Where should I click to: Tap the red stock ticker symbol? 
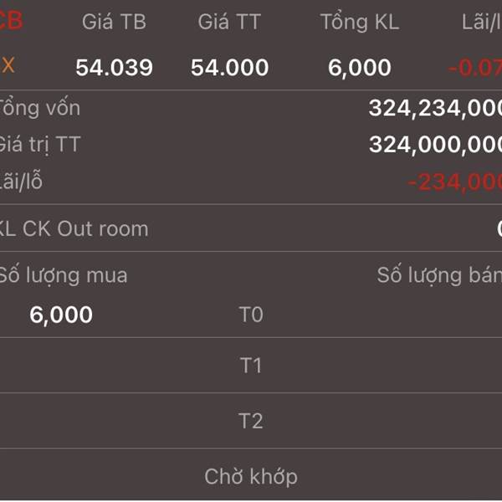point(11,20)
